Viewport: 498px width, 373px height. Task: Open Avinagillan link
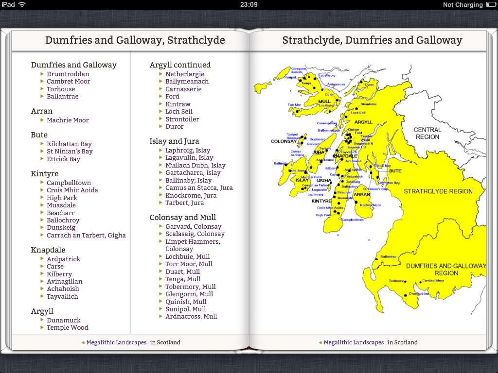tap(65, 281)
